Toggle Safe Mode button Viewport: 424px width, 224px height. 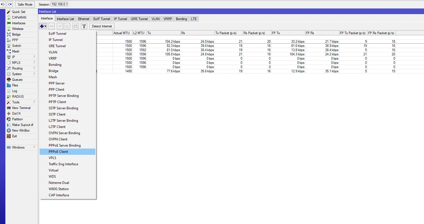pos(25,5)
